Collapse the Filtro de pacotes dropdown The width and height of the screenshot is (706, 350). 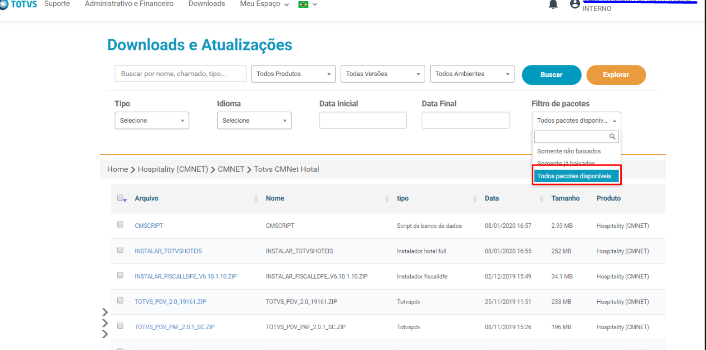(x=576, y=120)
